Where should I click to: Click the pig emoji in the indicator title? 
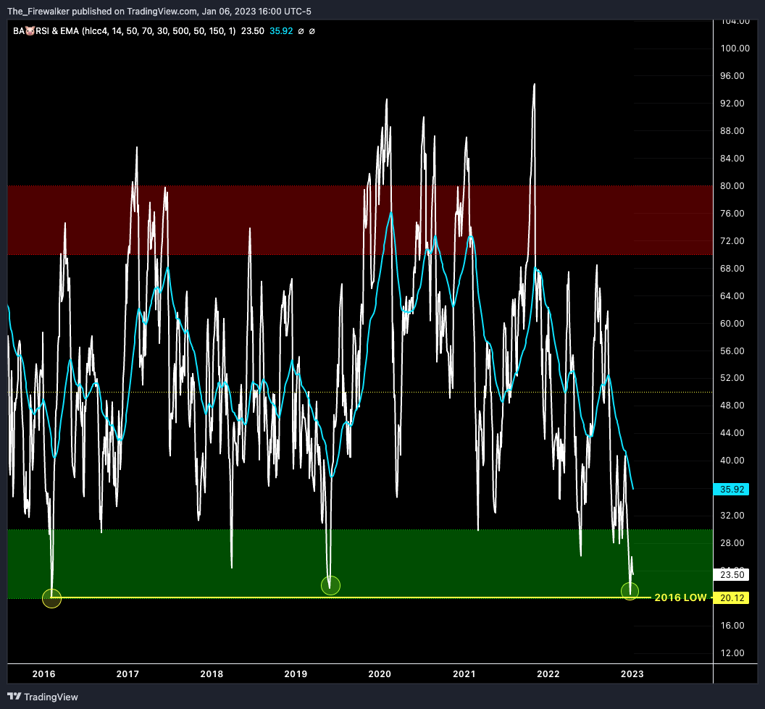click(30, 31)
